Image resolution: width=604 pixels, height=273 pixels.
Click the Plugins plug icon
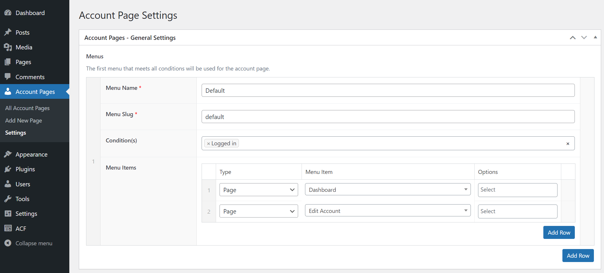[8, 169]
